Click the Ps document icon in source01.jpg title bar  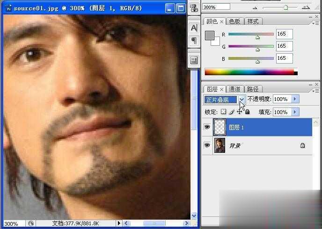coord(8,8)
